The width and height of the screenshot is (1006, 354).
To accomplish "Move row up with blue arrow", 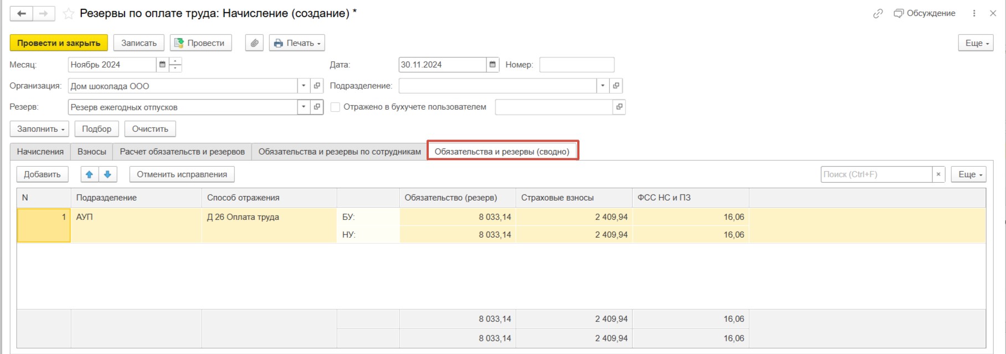I will [89, 175].
